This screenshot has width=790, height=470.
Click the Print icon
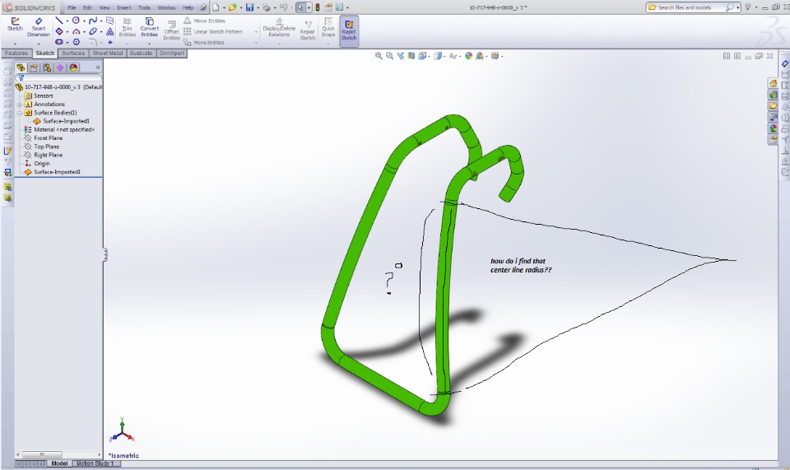[266, 7]
